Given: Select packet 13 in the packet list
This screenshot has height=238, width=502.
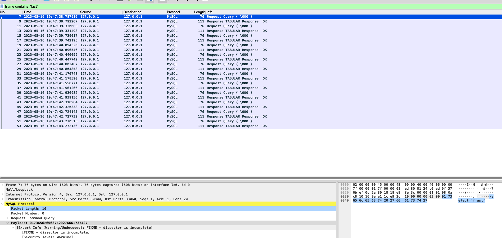Looking at the screenshot, I should coord(251,31).
